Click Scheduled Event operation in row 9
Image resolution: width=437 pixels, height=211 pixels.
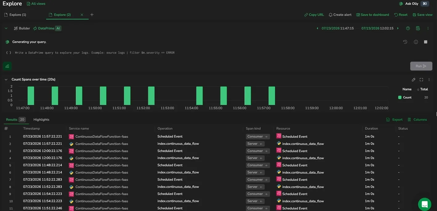point(170,194)
